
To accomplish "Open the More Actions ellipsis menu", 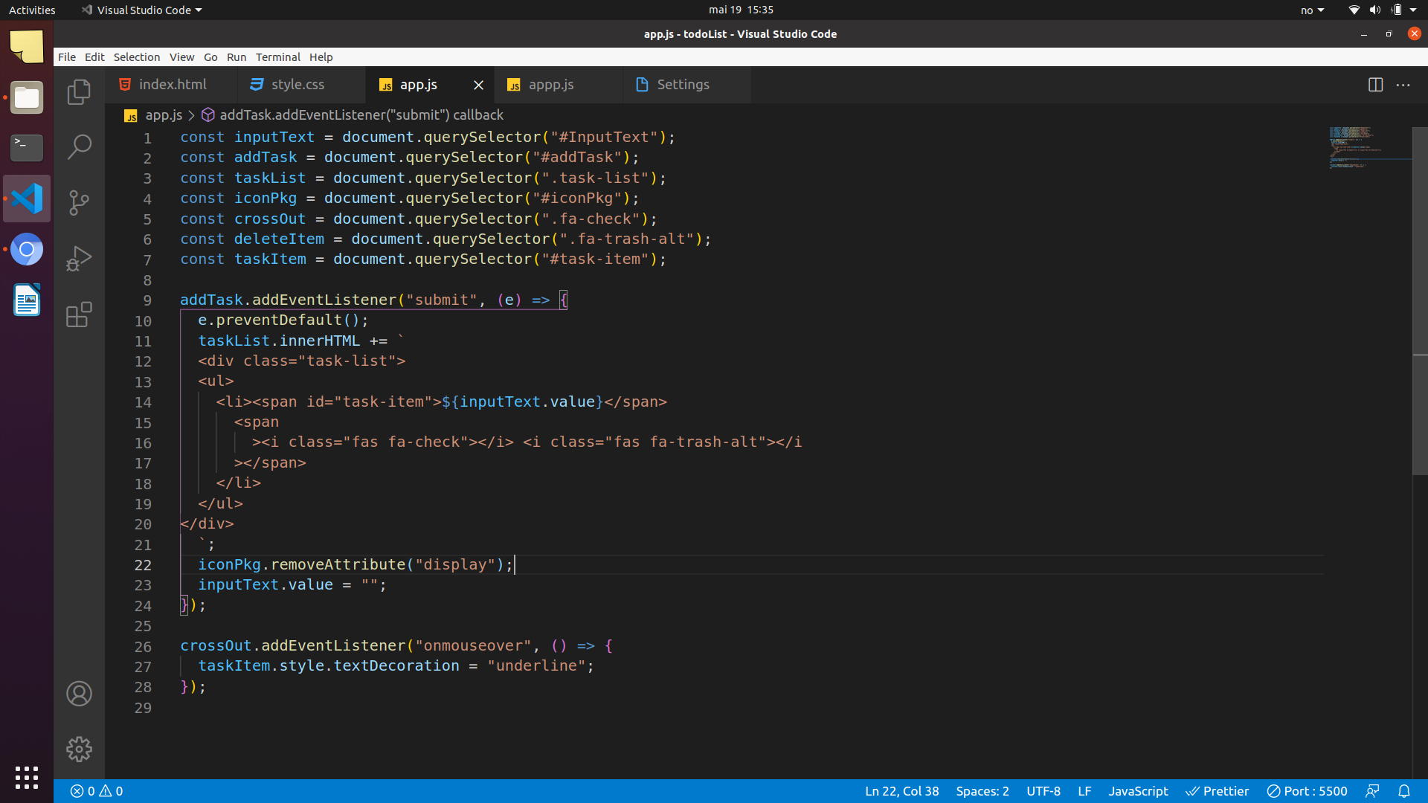I will coord(1403,85).
